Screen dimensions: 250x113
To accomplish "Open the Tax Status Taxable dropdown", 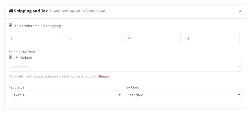I will pyautogui.click(x=65, y=95).
